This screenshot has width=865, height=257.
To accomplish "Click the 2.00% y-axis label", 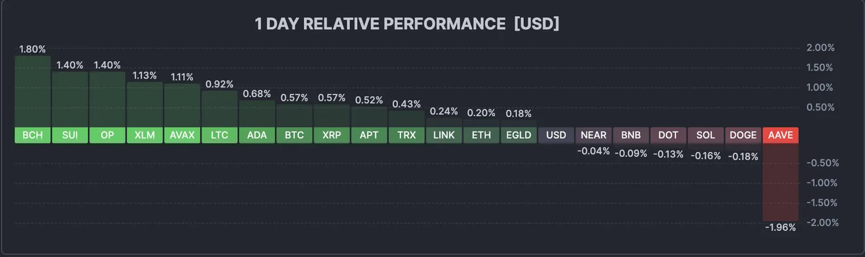I will 821,48.
